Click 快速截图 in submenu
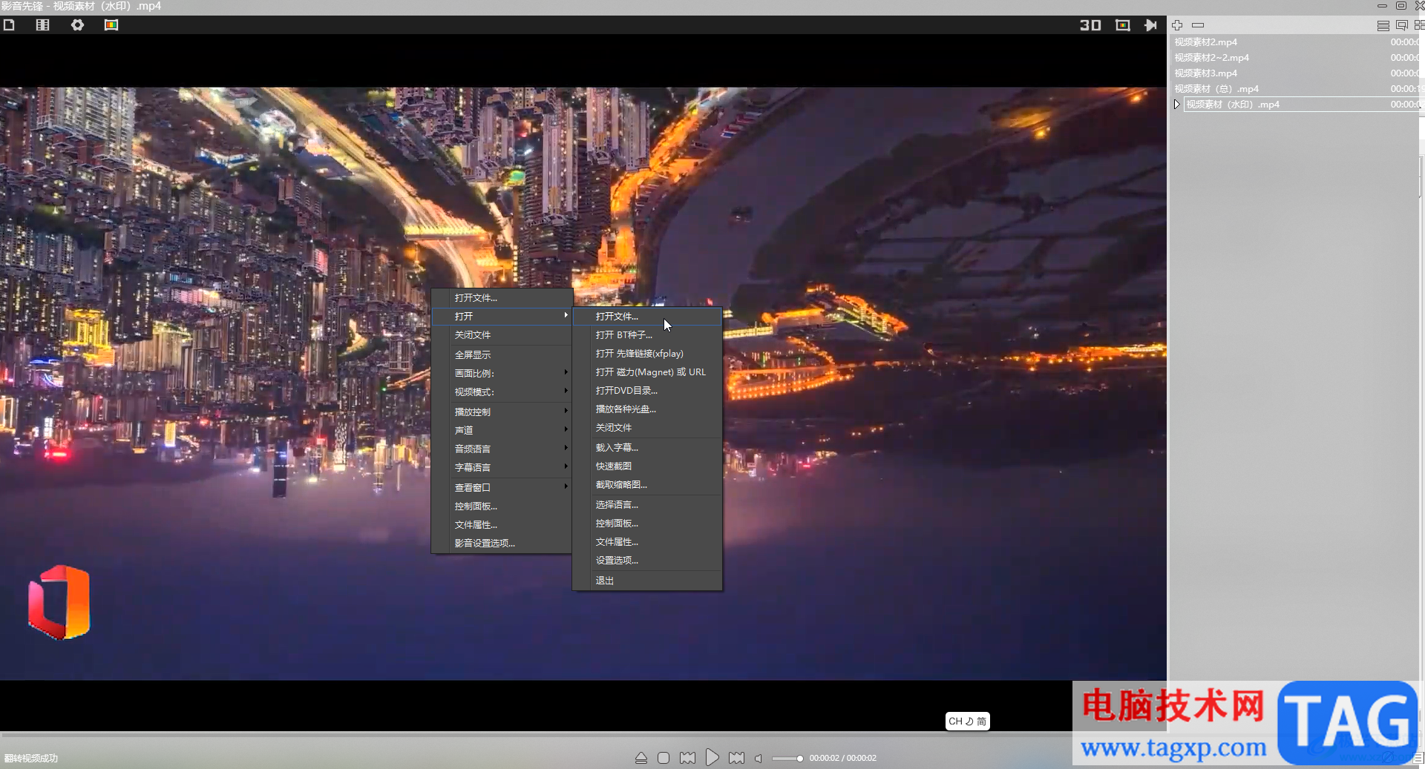This screenshot has height=769, width=1425. click(x=647, y=466)
